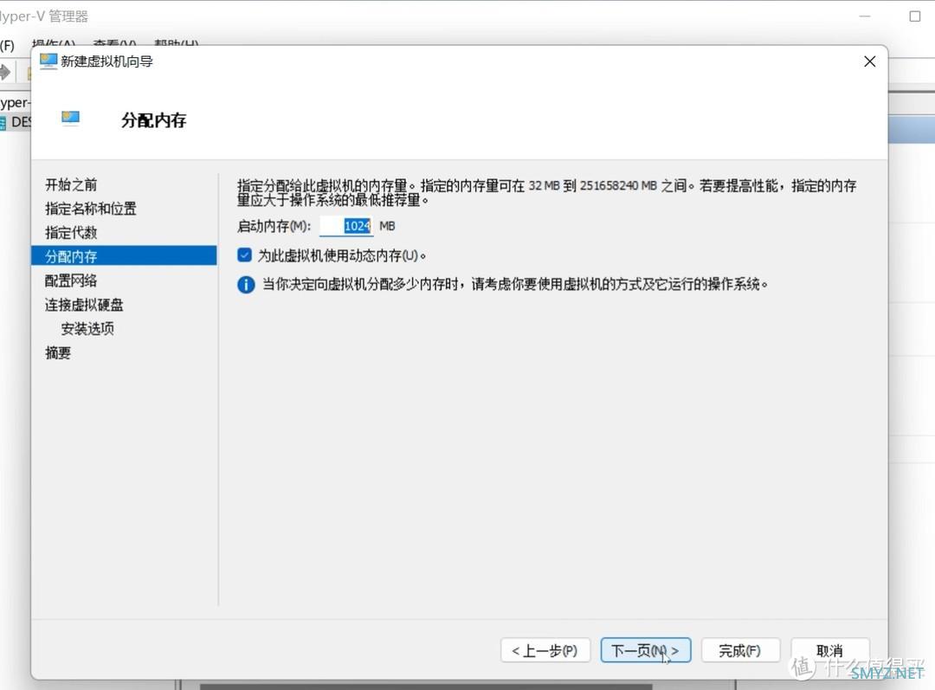935x690 pixels.
Task: Select 安装选项 sub-step
Action: pyautogui.click(x=87, y=329)
